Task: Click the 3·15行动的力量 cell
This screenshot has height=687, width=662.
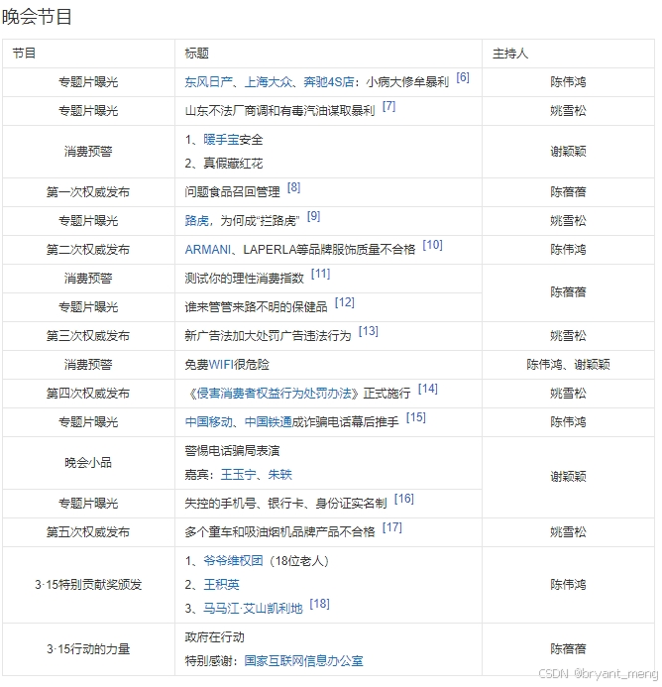Action: click(88, 649)
